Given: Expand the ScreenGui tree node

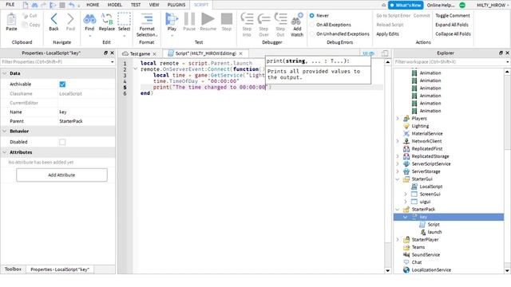Looking at the screenshot, I should pyautogui.click(x=406, y=195).
